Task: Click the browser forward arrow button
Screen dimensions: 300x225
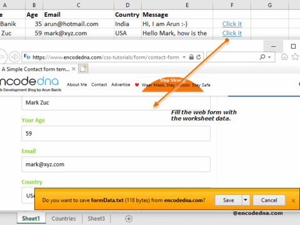Action: coord(14,57)
